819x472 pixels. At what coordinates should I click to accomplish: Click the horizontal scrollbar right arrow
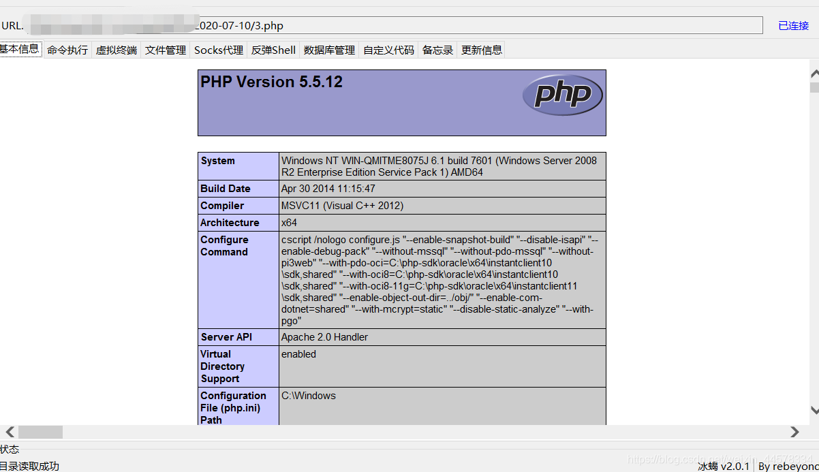794,432
